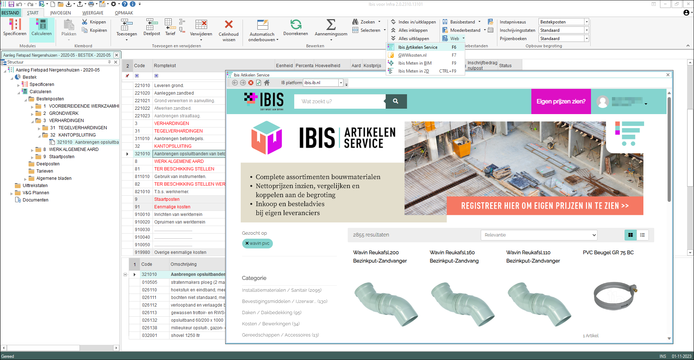Click the blue info icon
Screen dimensions: 694x360
(132, 4)
